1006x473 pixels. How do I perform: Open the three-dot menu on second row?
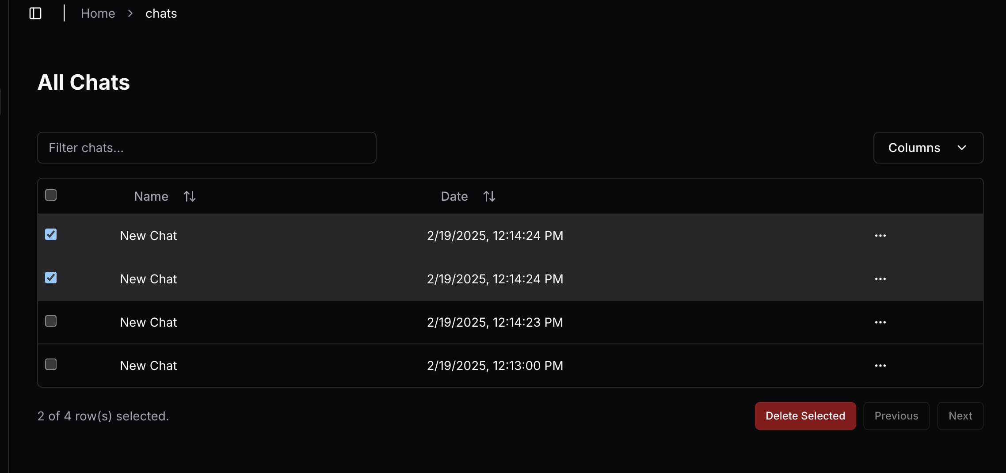click(x=880, y=279)
